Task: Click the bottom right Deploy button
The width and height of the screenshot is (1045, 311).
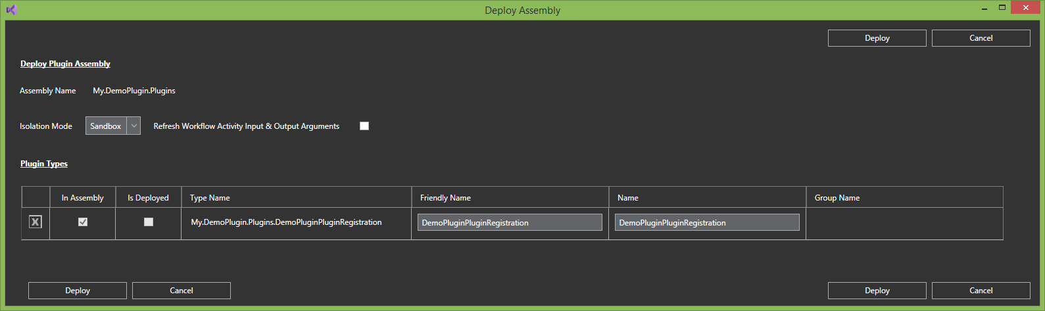Action: click(877, 291)
